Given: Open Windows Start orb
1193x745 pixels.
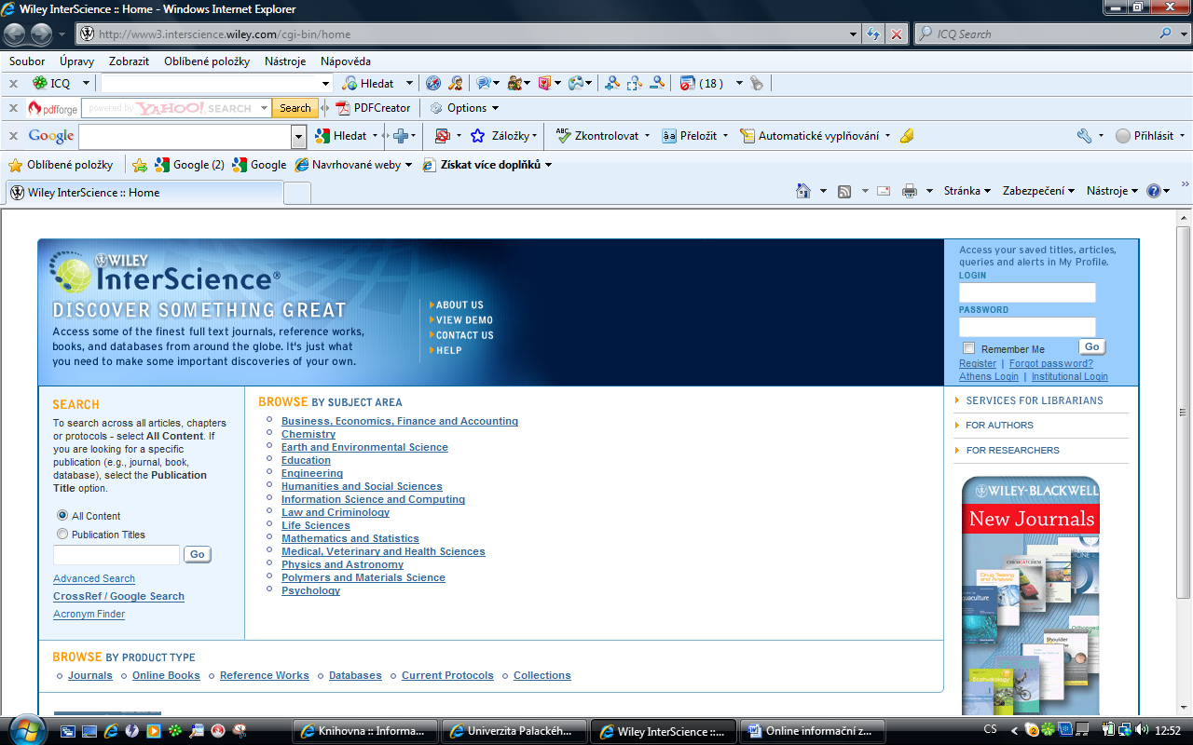Looking at the screenshot, I should [x=25, y=729].
